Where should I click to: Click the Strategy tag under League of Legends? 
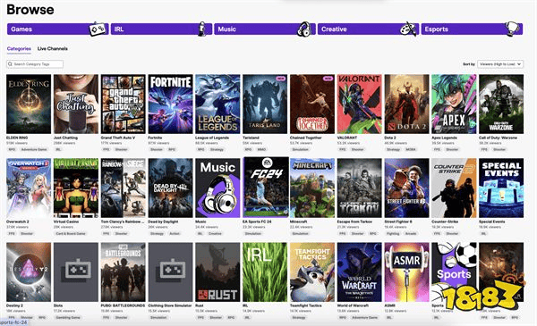pyautogui.click(x=217, y=150)
